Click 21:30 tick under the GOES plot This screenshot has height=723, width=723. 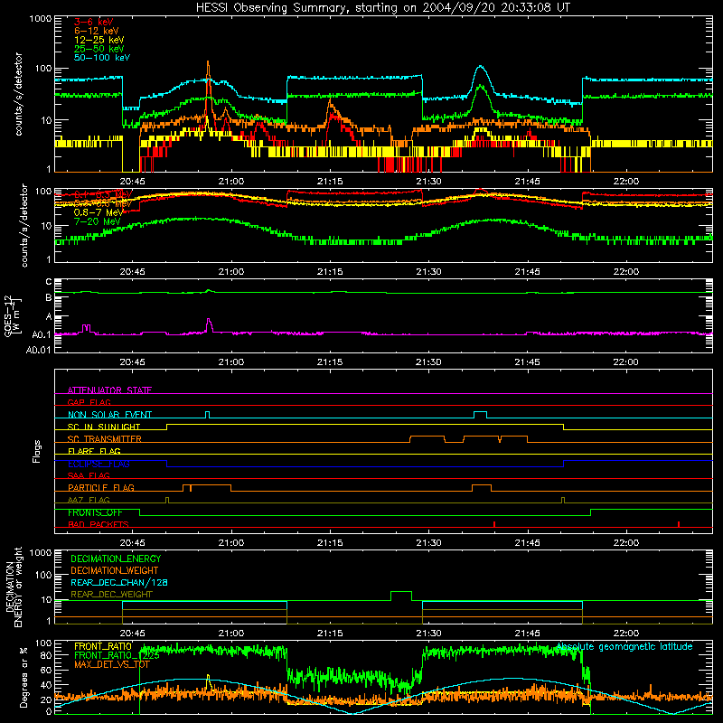pos(428,362)
